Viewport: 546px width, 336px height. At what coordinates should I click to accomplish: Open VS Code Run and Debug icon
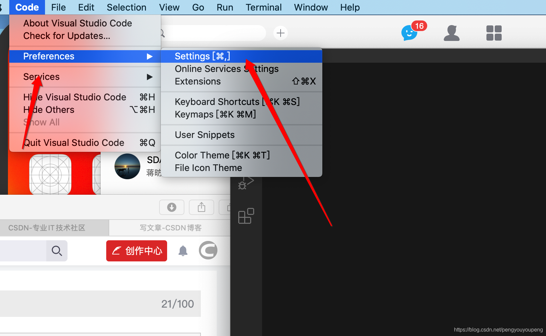[x=246, y=183]
